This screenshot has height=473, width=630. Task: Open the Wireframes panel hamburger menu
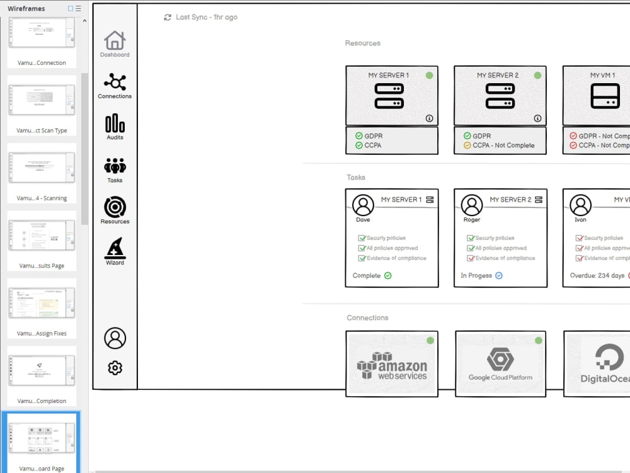78,8
